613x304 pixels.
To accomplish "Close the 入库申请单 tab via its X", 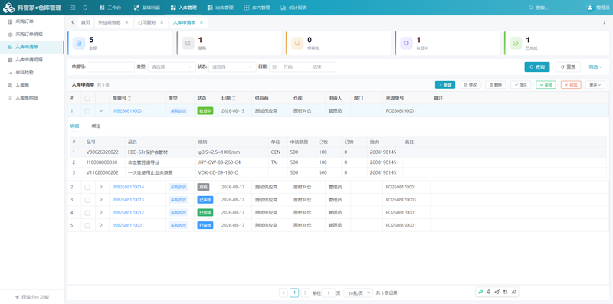I will pos(202,23).
